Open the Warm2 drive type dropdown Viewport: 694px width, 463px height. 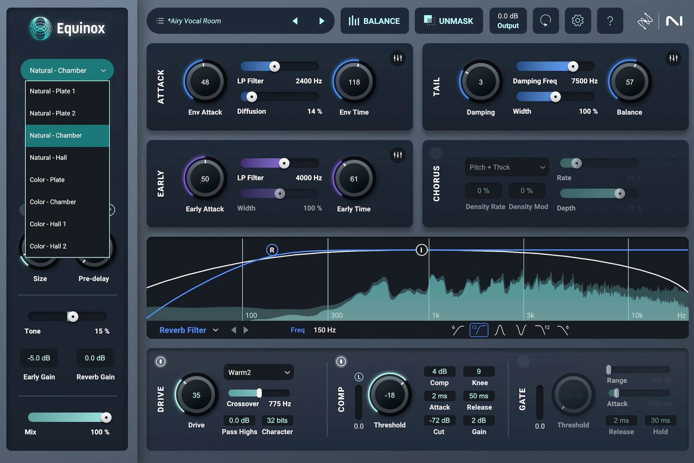tap(258, 372)
